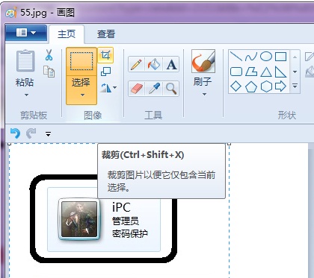Click the 粘贴 clipboard icon
Screen dimensions: 314x278
click(25, 60)
